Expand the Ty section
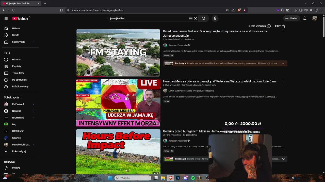Screen dimensions: 325x182 [7, 53]
